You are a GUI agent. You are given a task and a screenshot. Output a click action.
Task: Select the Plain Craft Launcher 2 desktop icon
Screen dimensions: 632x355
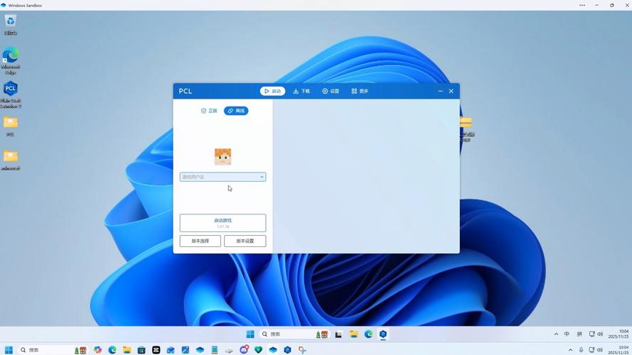(11, 94)
